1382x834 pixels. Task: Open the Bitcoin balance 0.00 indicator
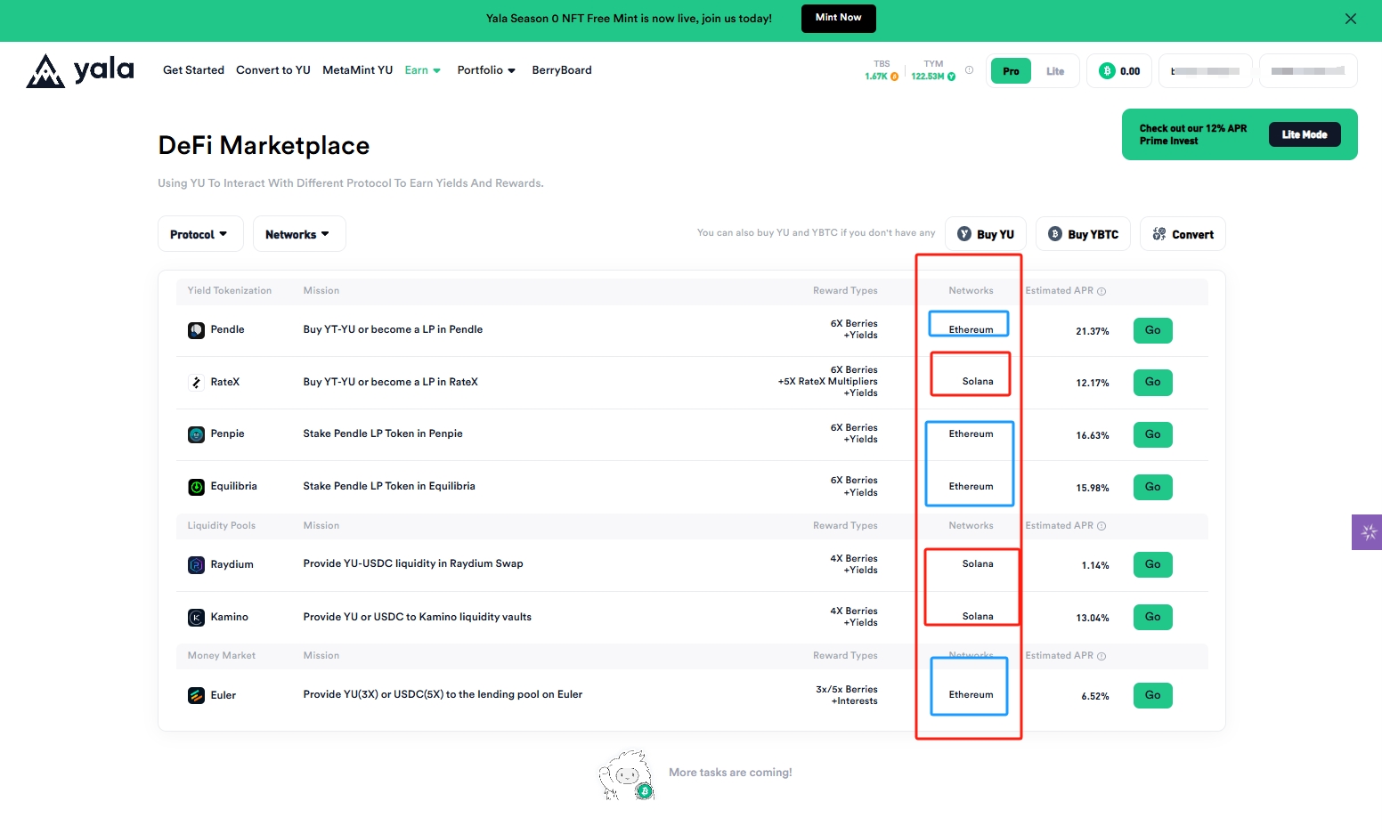1119,71
